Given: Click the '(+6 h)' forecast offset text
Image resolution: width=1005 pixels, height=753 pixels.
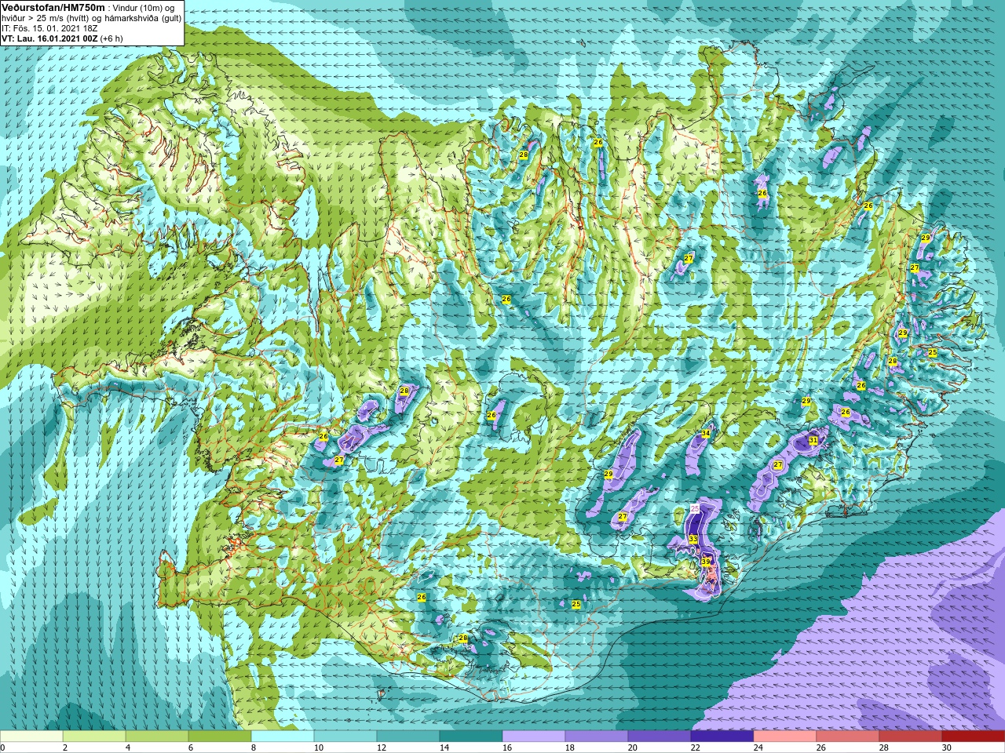Looking at the screenshot, I should (111, 38).
